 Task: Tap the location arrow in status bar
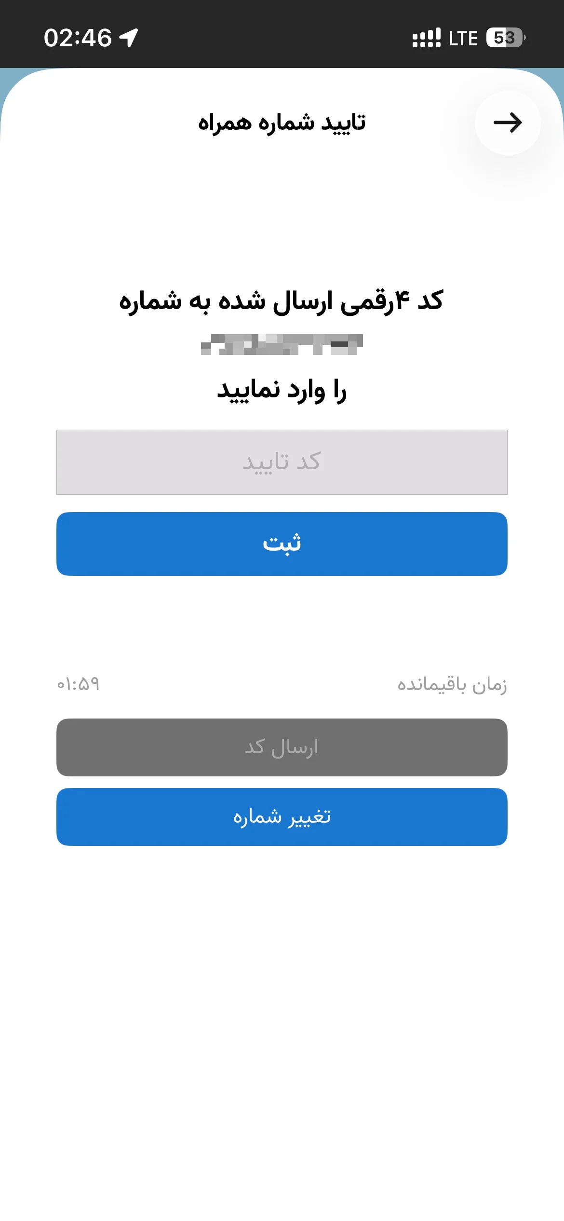pos(129,38)
